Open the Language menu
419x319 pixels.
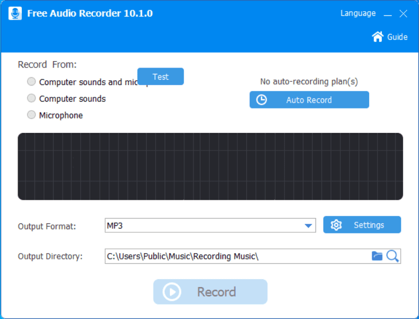pyautogui.click(x=358, y=13)
